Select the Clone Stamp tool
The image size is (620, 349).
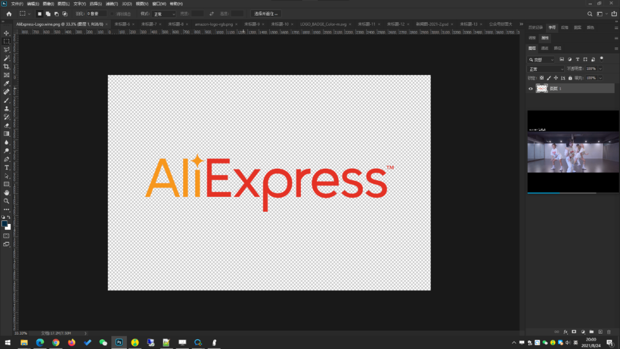6,108
